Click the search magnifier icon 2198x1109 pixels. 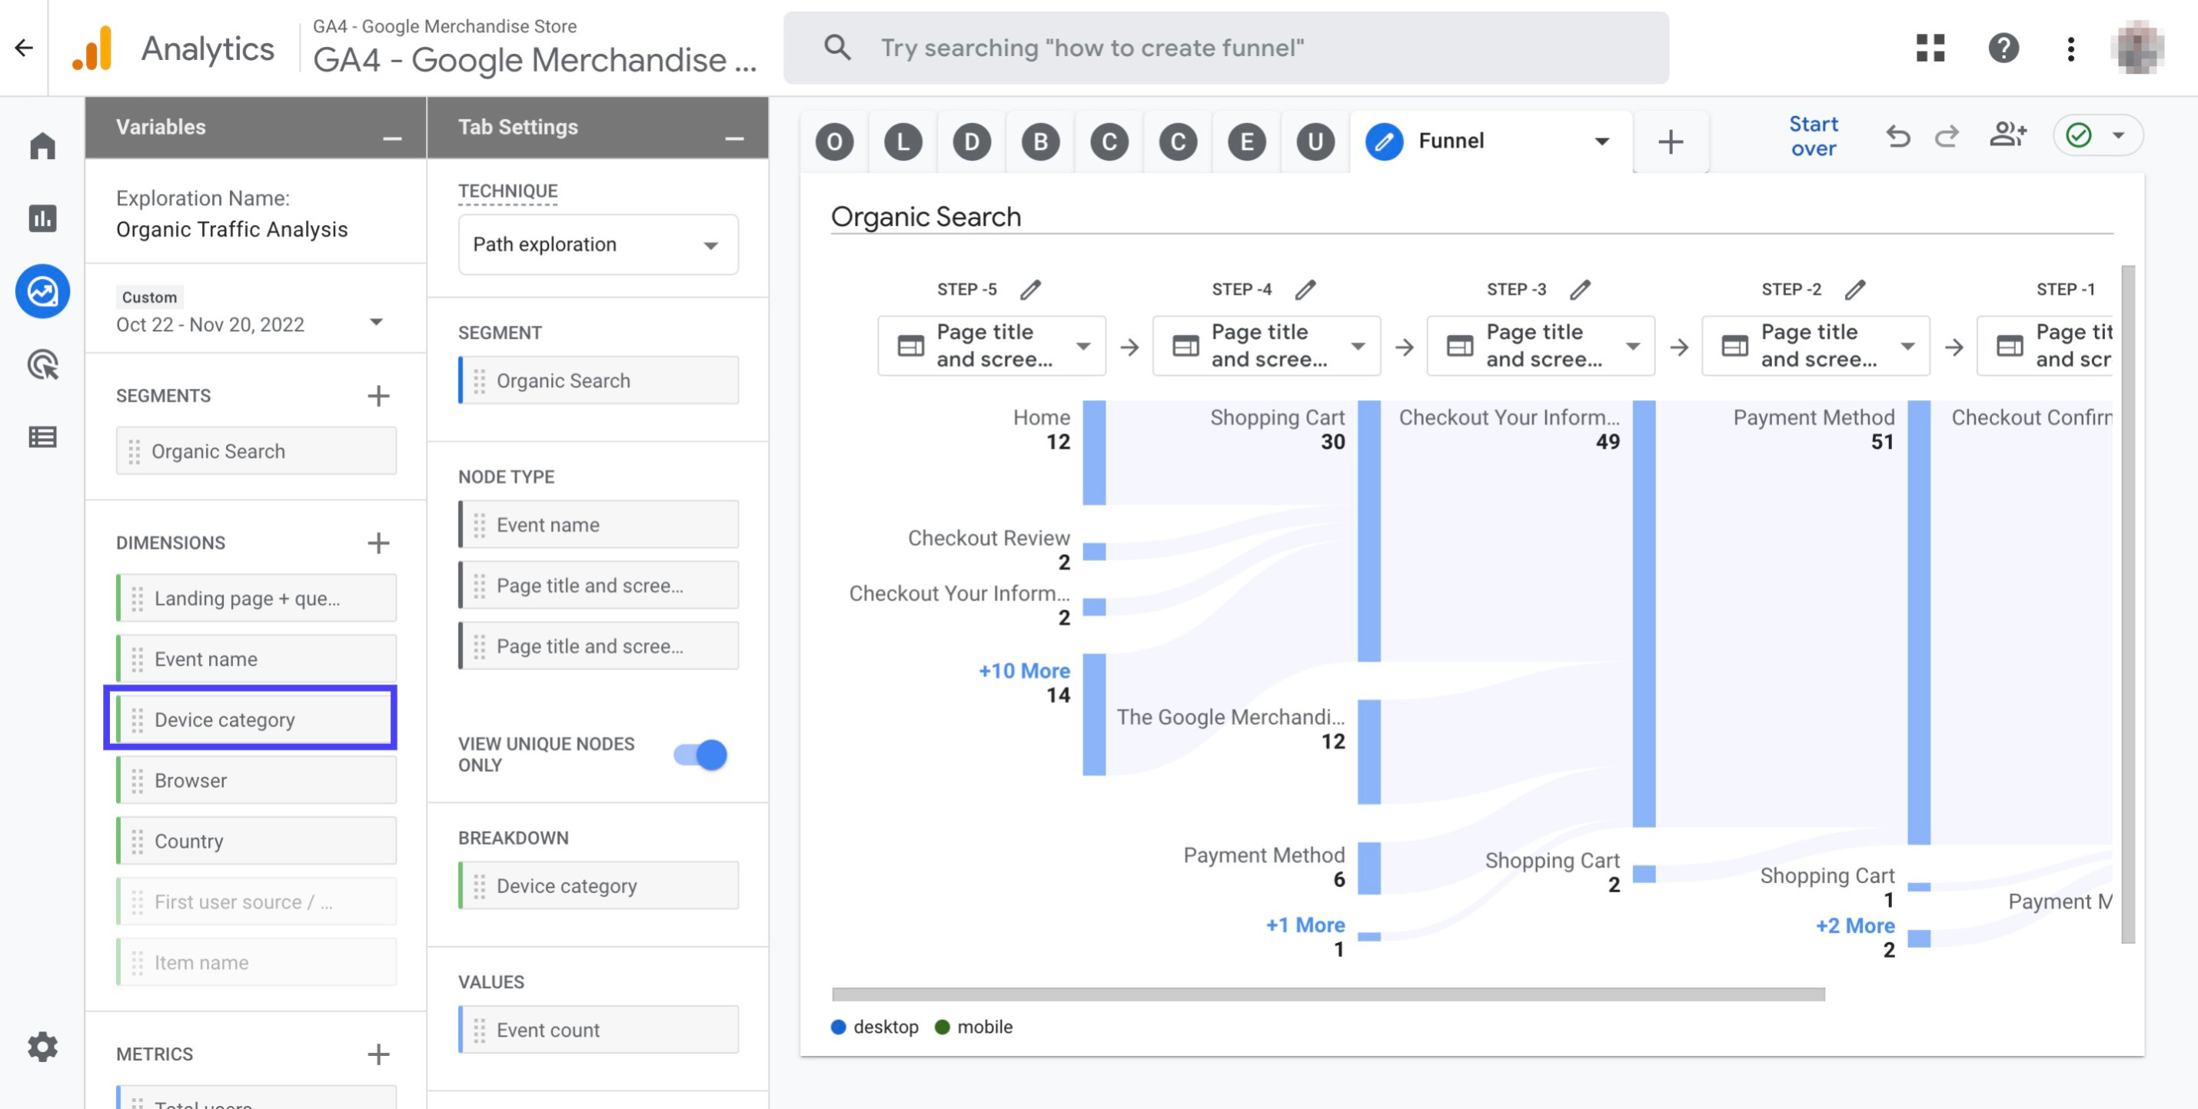(837, 48)
